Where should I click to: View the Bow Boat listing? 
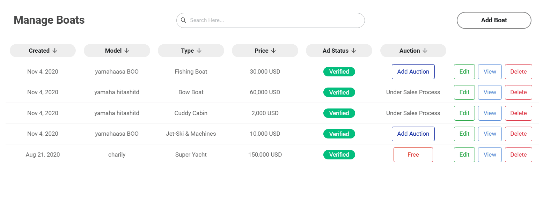tap(490, 92)
